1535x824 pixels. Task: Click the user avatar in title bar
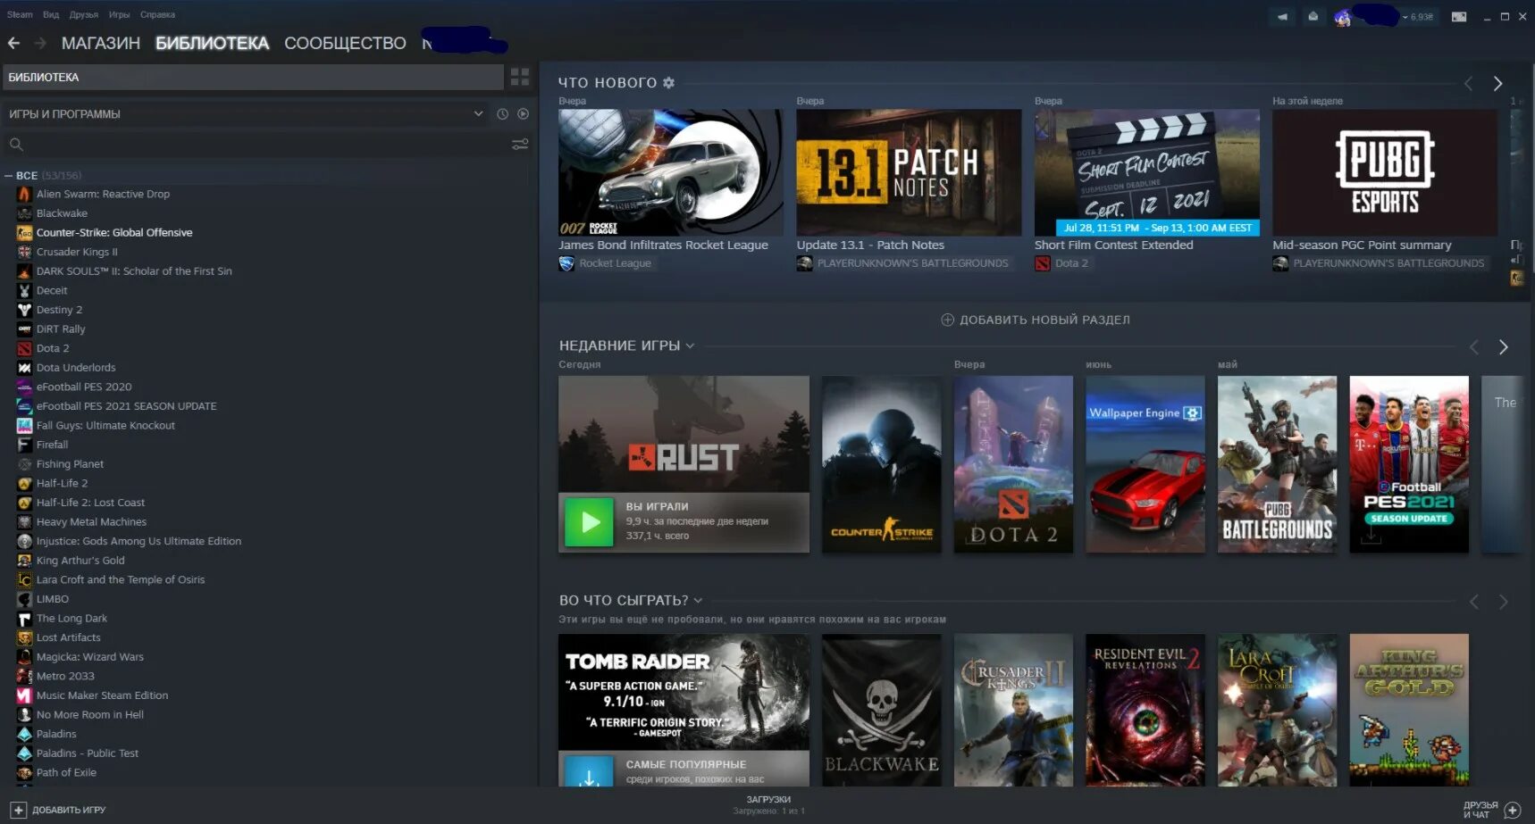point(1342,17)
